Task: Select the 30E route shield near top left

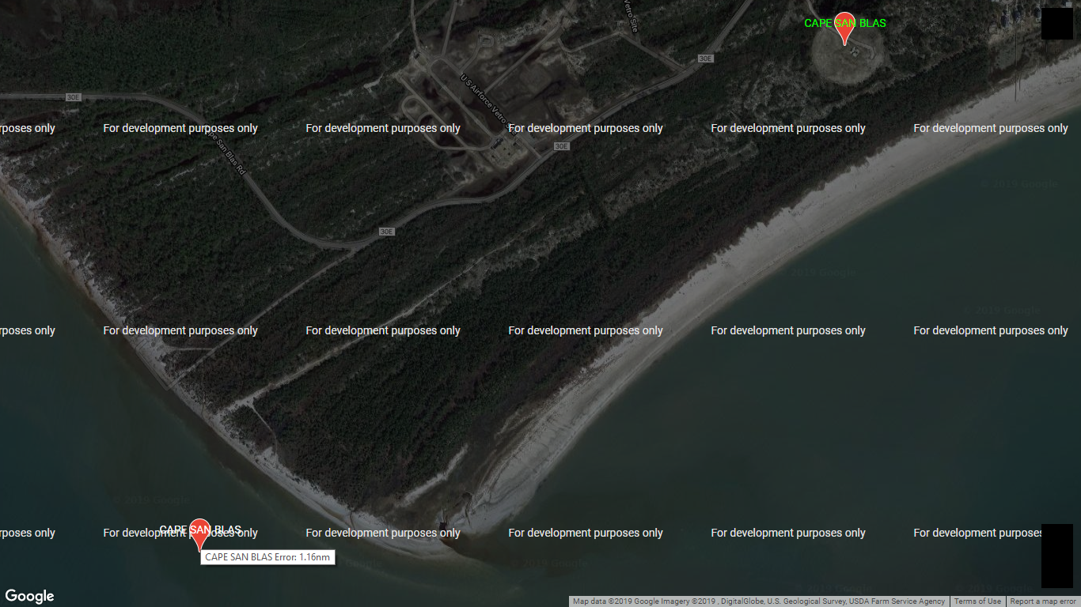Action: click(x=72, y=97)
